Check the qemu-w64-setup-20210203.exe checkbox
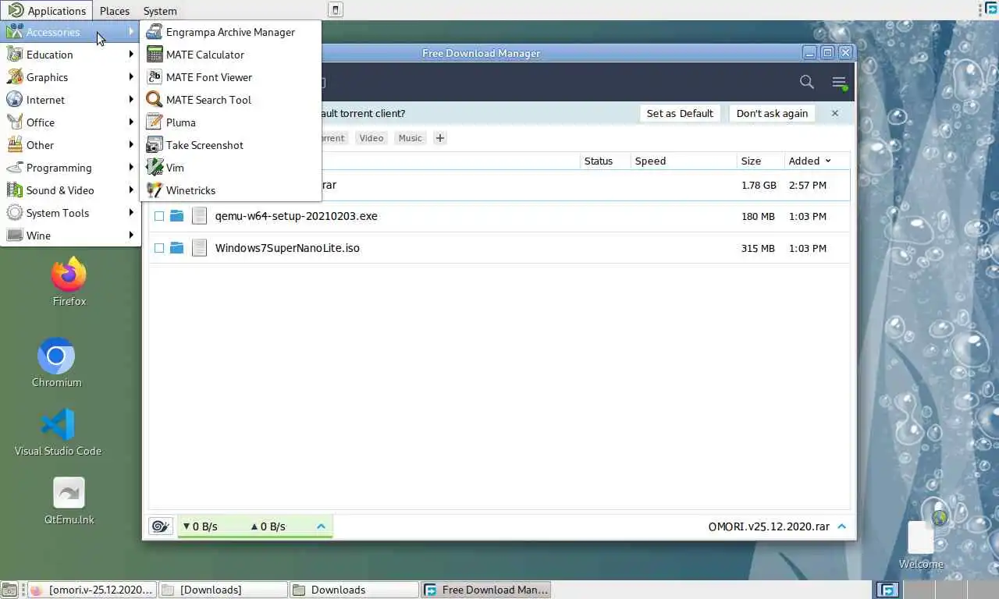 click(159, 216)
